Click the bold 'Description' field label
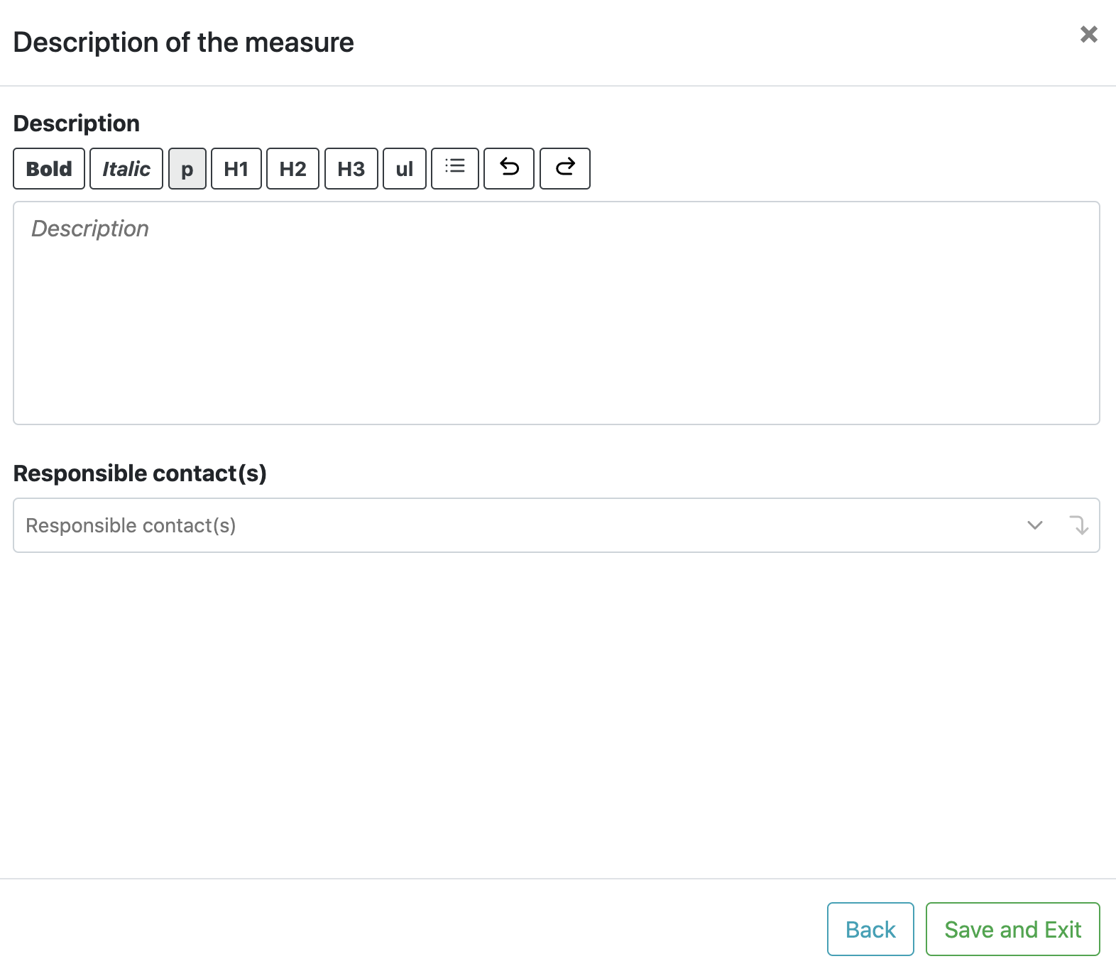Screen dimensions: 1116x971 77,124
